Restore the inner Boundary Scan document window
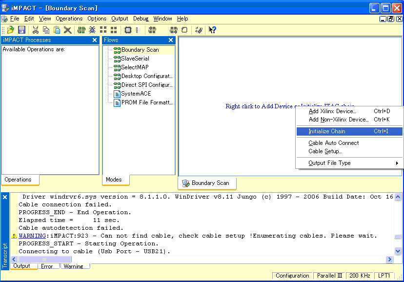 coord(391,19)
